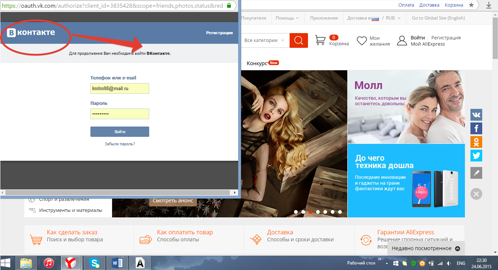Click the popup horizontal scrollbar right arrow
This screenshot has height=270, width=498.
coord(235,192)
